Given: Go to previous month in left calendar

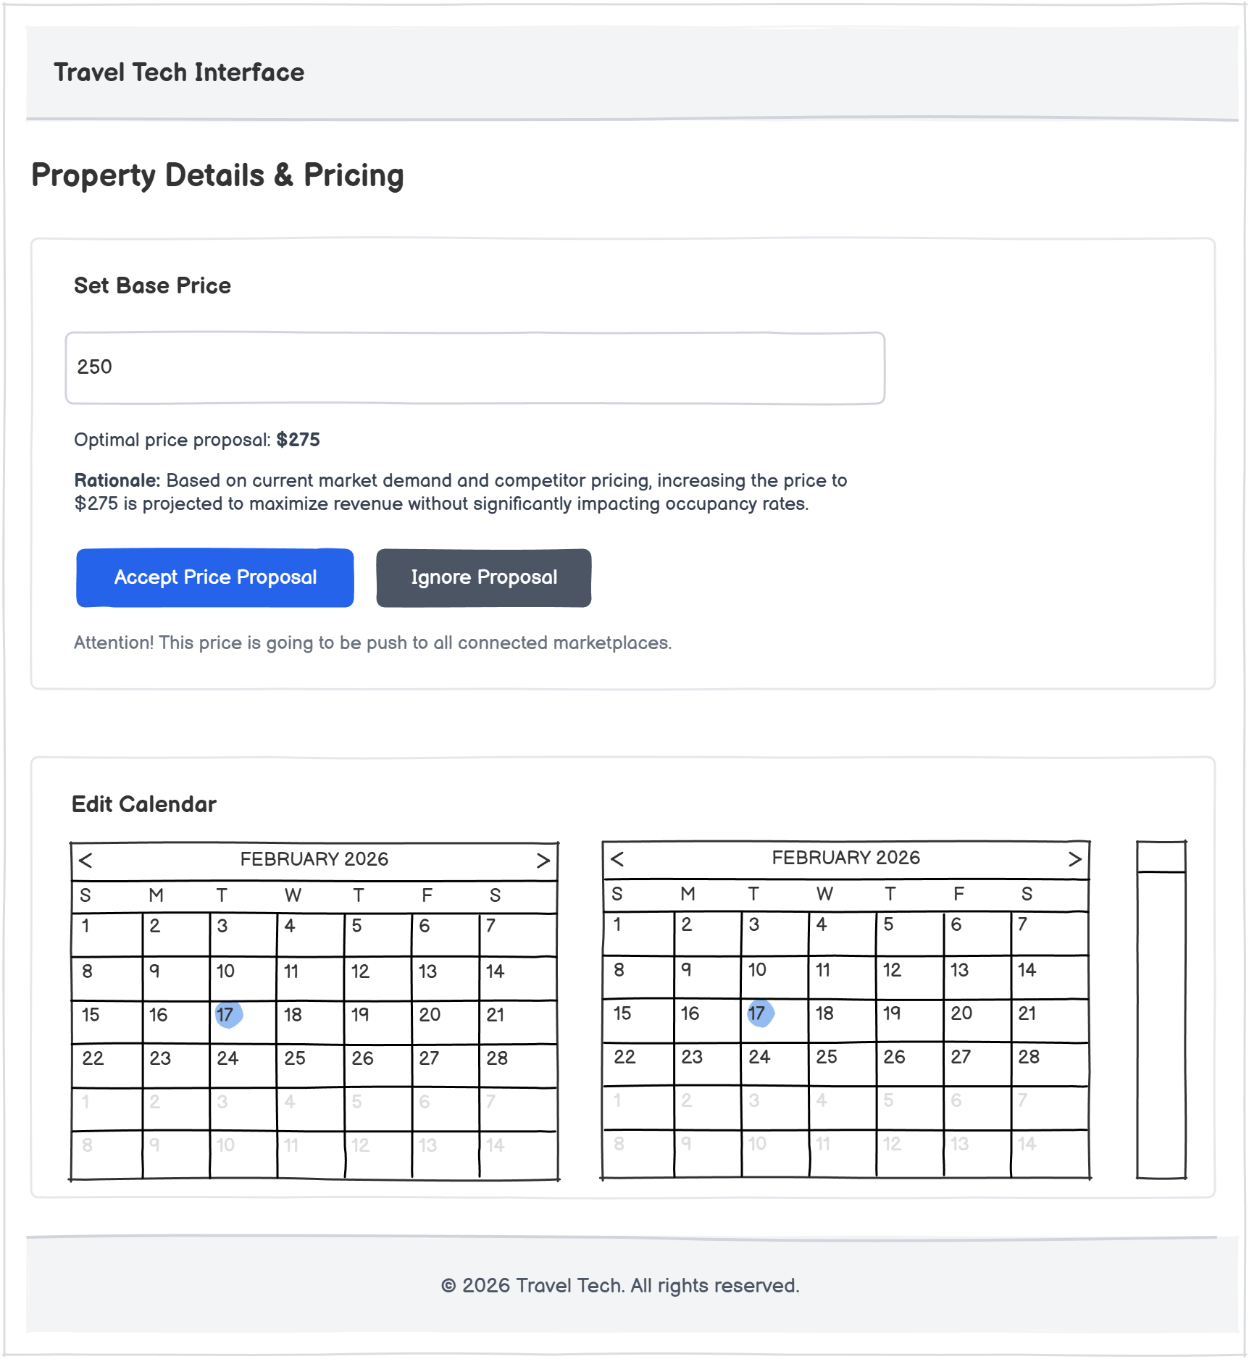Looking at the screenshot, I should [x=85, y=861].
